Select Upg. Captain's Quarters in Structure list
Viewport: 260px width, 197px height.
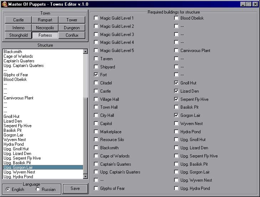pyautogui.click(x=43, y=66)
